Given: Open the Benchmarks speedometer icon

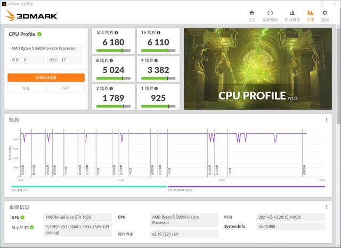Looking at the screenshot, I should click(x=270, y=13).
